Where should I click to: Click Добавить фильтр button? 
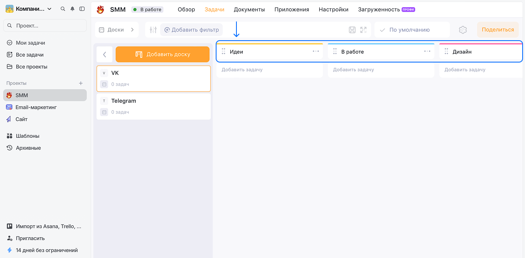click(191, 30)
